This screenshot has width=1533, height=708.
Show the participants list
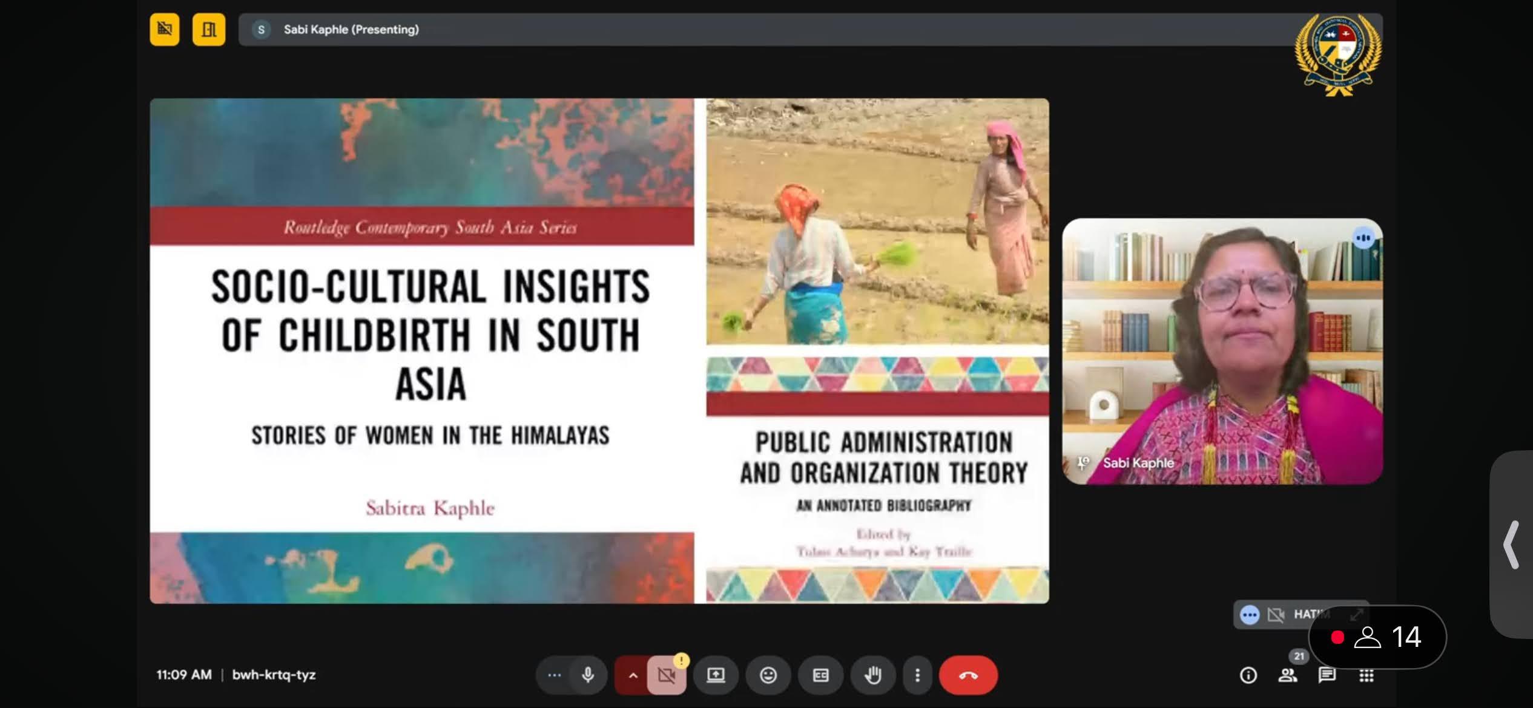(x=1287, y=675)
